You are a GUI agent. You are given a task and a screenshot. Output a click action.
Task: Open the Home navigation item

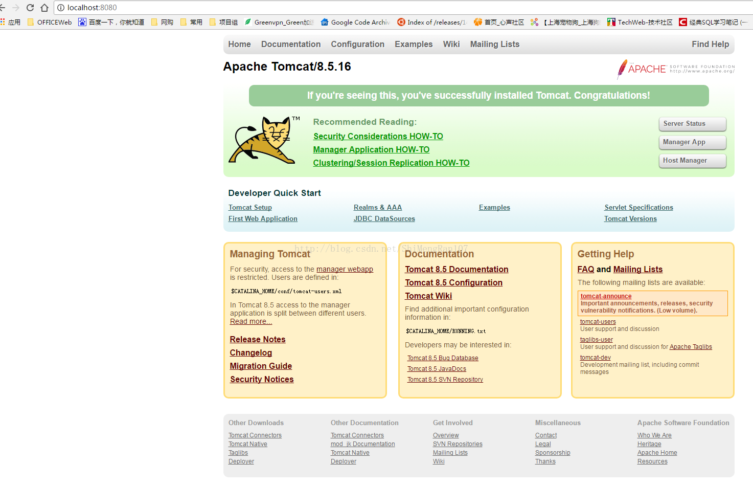(x=239, y=45)
